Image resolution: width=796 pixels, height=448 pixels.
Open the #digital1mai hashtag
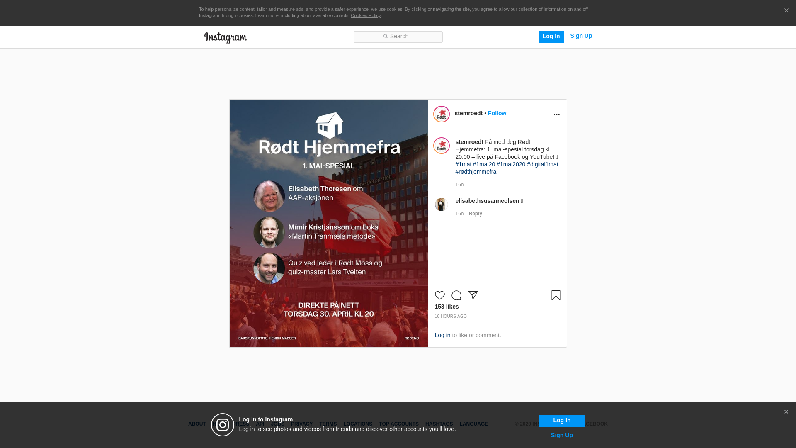pos(542,164)
